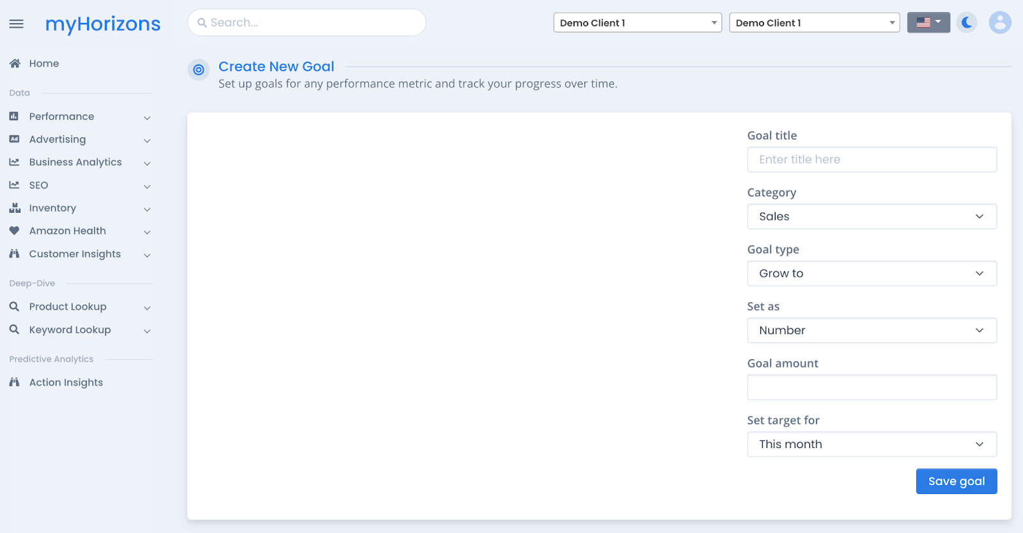Screen dimensions: 1023x533
Task: Expand the Product Lookup chevron
Action: click(147, 308)
